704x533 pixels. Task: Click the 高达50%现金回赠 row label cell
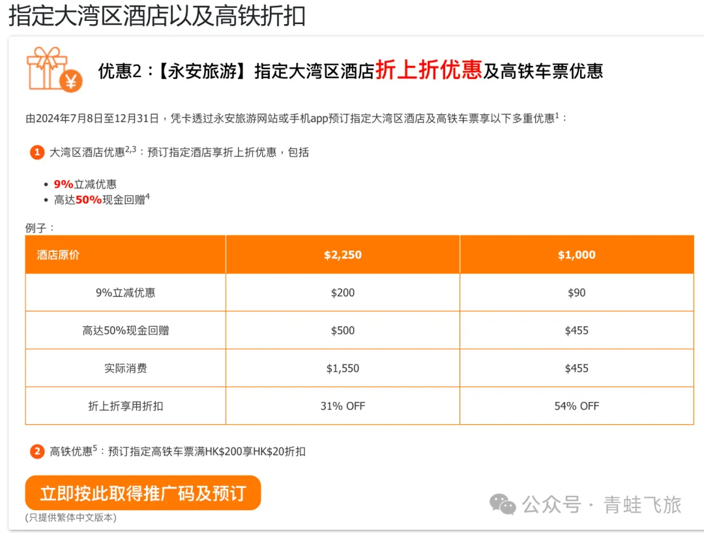click(125, 330)
